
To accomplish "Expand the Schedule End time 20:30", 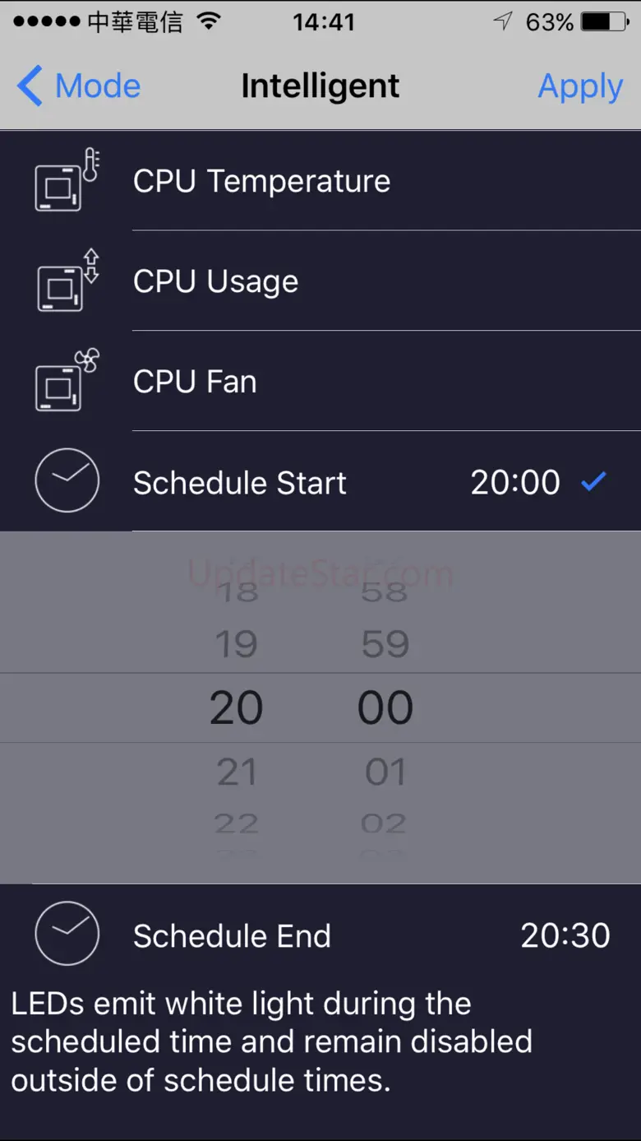I will (565, 935).
